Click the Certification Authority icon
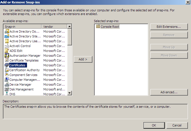Image resolution: width=191 pixels, height=131 pixels. 7,70
